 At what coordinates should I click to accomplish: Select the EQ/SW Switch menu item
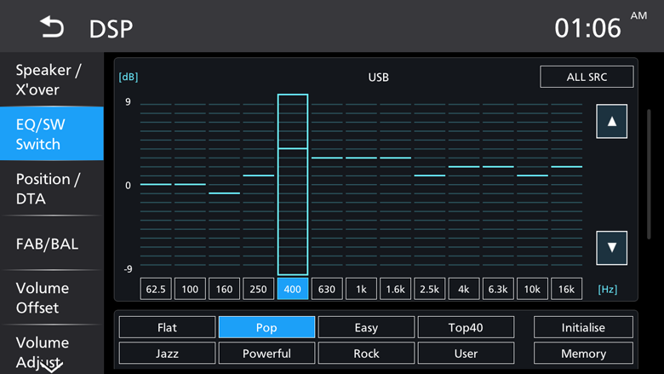pos(51,134)
